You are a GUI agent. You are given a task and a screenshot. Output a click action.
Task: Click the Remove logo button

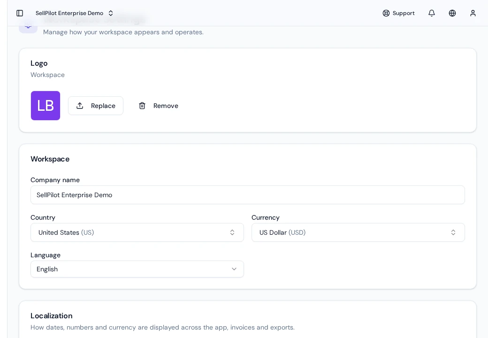pyautogui.click(x=159, y=106)
